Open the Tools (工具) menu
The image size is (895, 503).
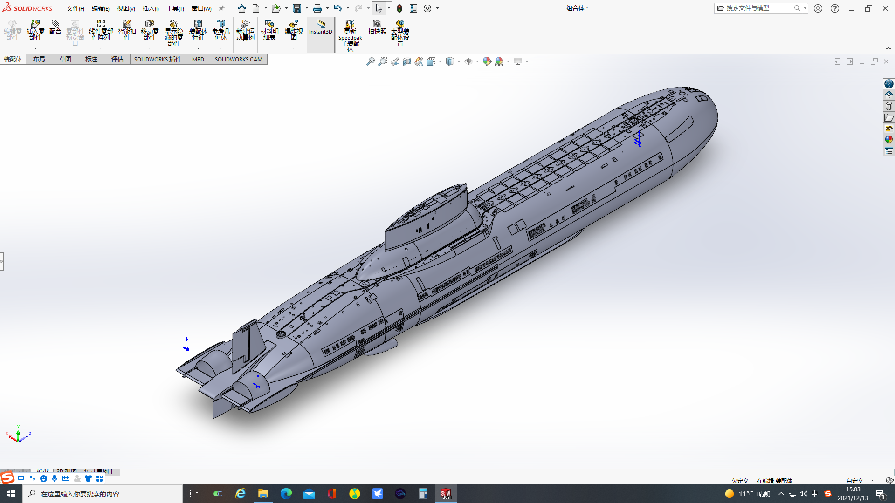[x=175, y=8]
